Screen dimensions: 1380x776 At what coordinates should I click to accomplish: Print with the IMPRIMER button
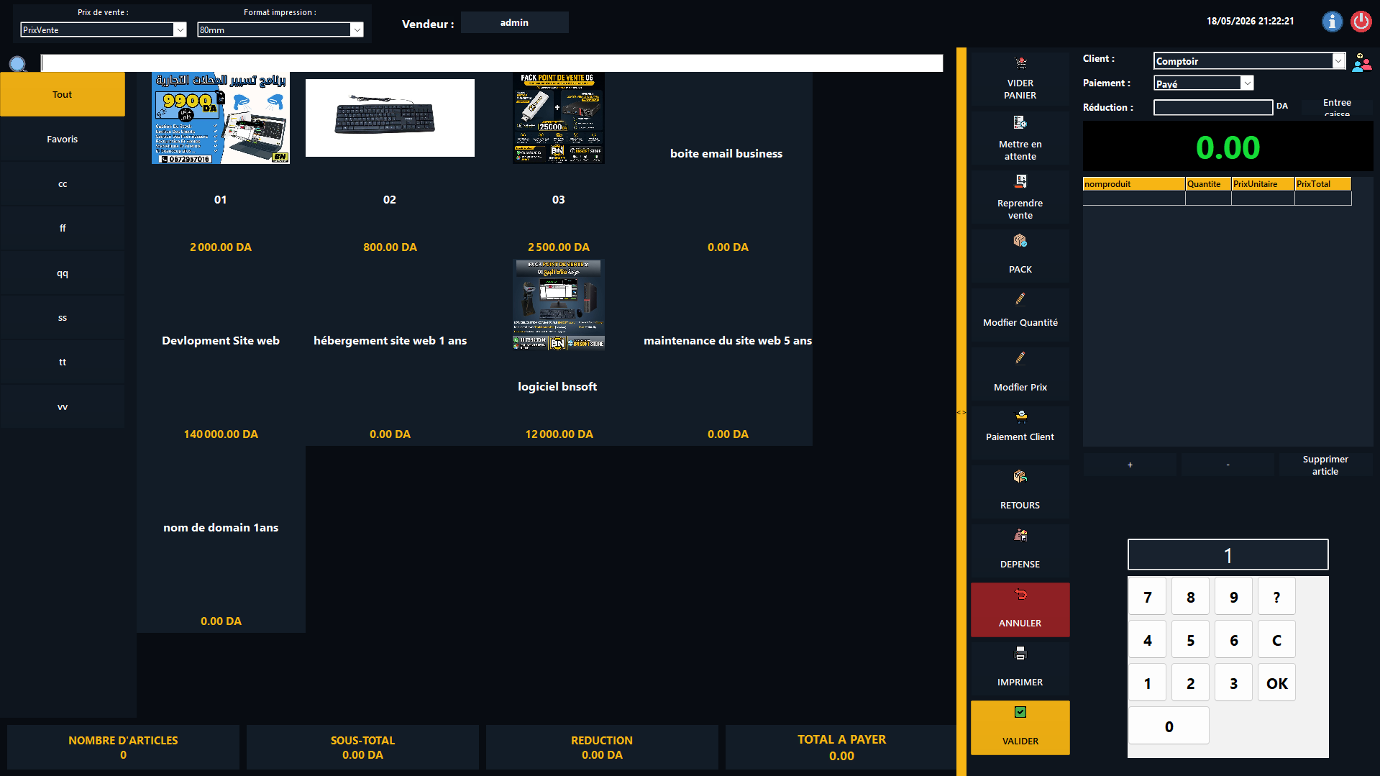pyautogui.click(x=1020, y=669)
